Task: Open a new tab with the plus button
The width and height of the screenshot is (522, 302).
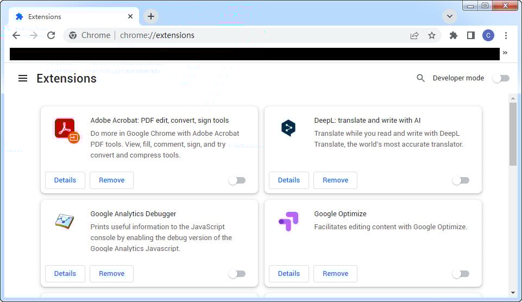Action: [x=151, y=16]
